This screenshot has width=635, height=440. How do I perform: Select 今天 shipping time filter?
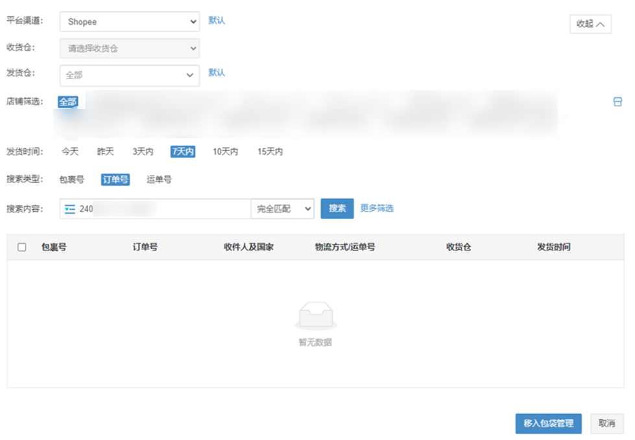pos(70,152)
